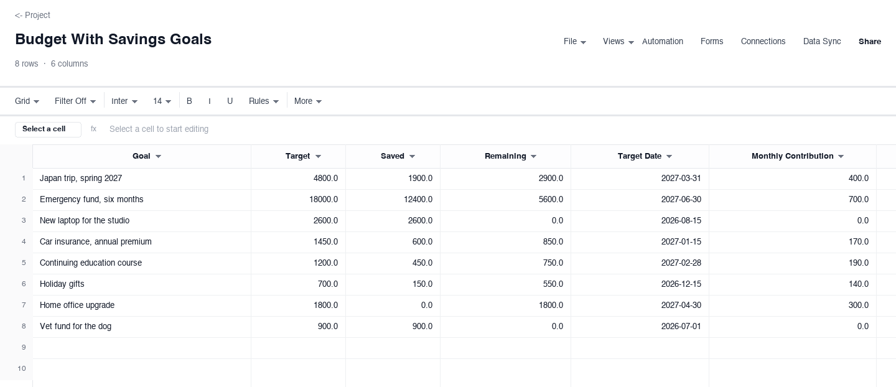Open the Filter Off dropdown
The height and width of the screenshot is (387, 896).
[x=75, y=101]
